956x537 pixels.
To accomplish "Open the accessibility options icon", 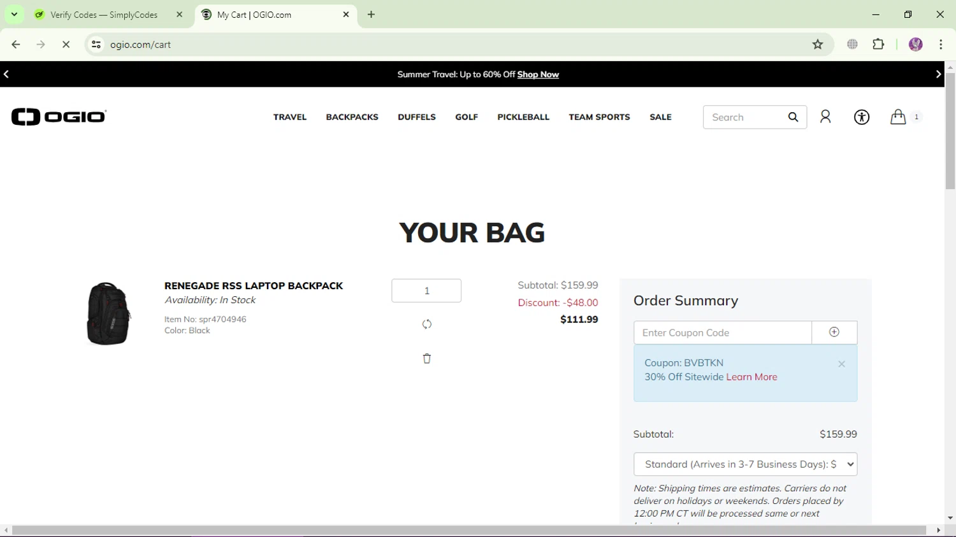I will click(862, 117).
